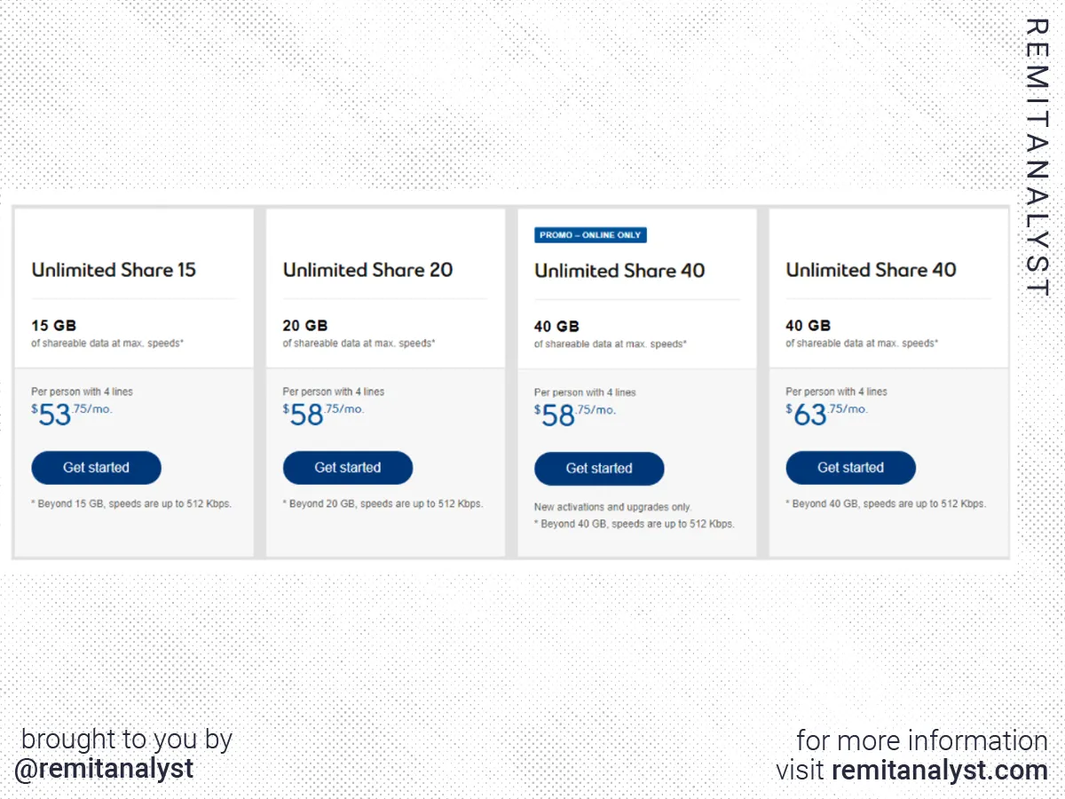
Task: Click the $53.75/mo. price
Action: pyautogui.click(x=72, y=413)
